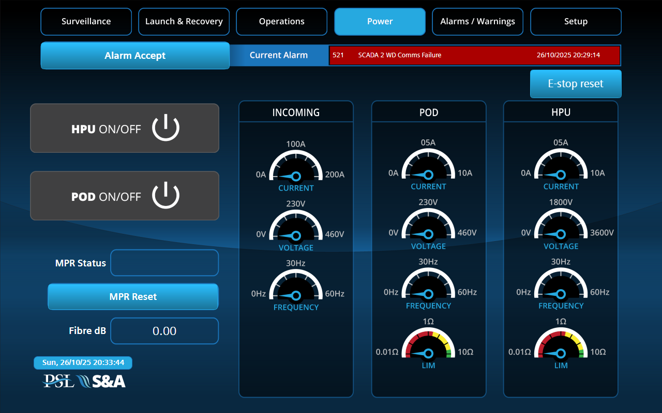
Task: Toggle the HPU ON/OFF power switch
Action: coord(125,129)
